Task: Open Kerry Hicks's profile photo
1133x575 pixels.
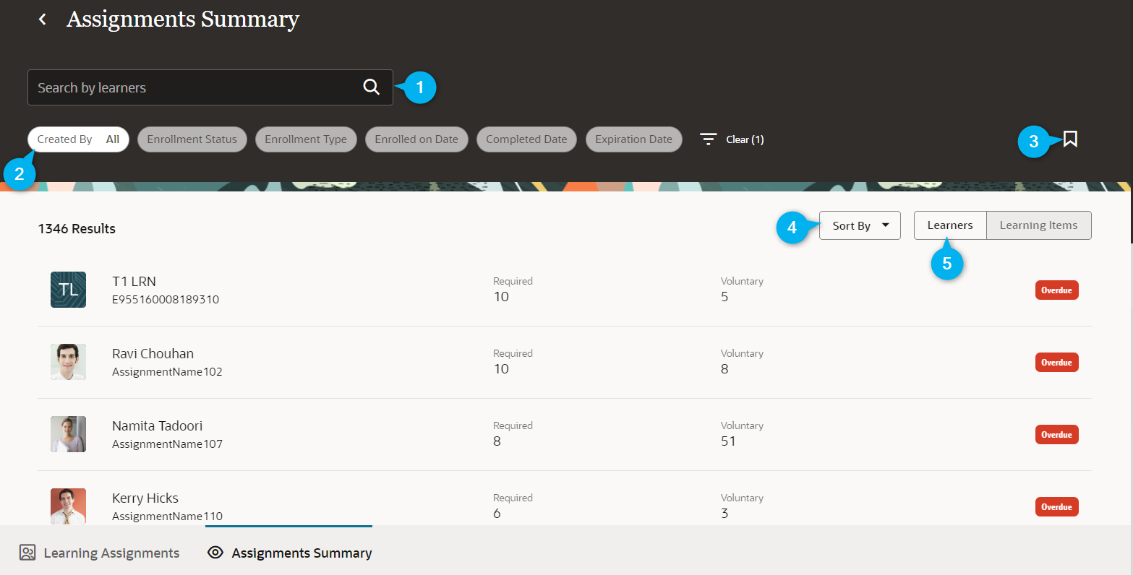Action: (68, 506)
